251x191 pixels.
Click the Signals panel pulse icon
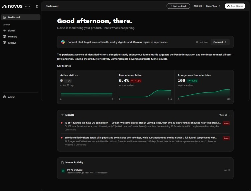coord(62,115)
